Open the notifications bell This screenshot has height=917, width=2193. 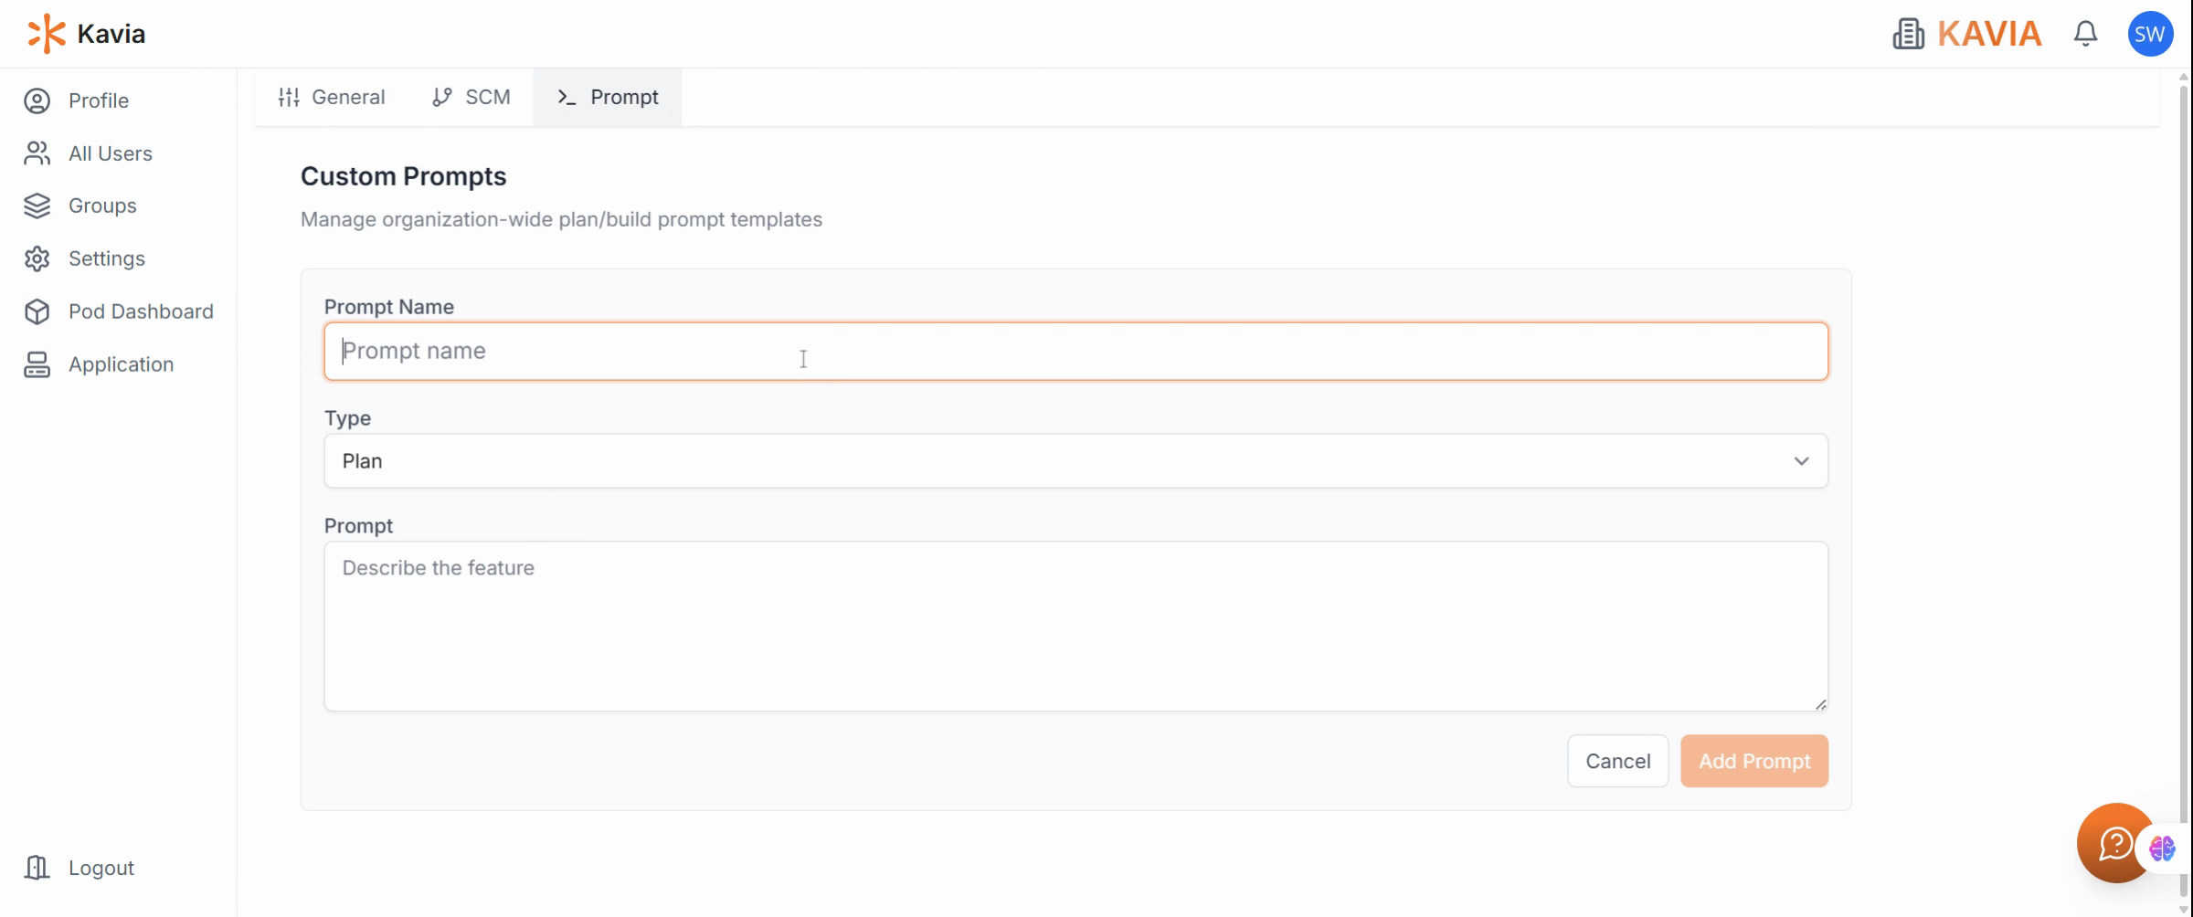coord(2085,34)
